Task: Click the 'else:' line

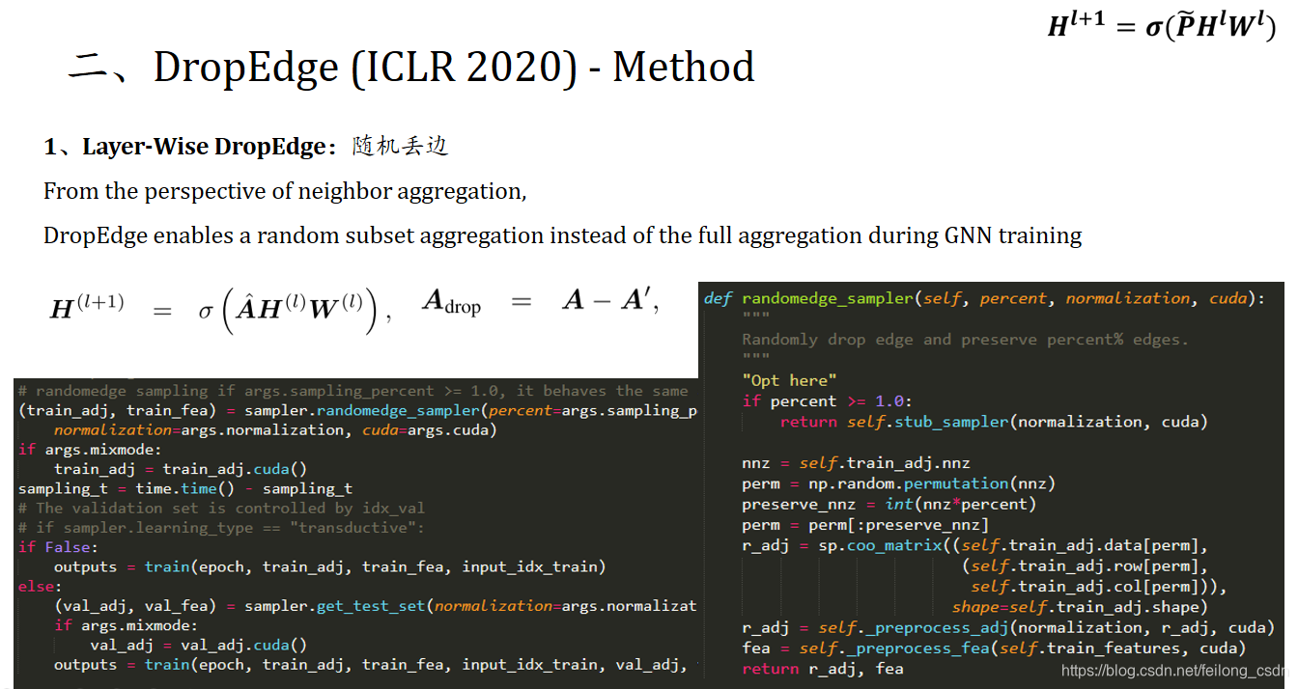Action: coord(40,587)
